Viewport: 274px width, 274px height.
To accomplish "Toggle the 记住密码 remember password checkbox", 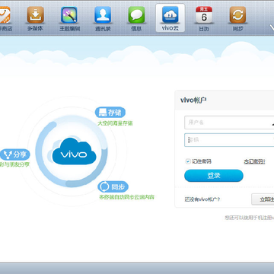I will (x=188, y=161).
